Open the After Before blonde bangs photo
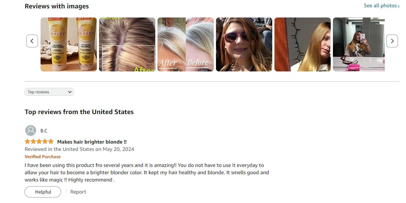This screenshot has width=406, height=203. [186, 44]
